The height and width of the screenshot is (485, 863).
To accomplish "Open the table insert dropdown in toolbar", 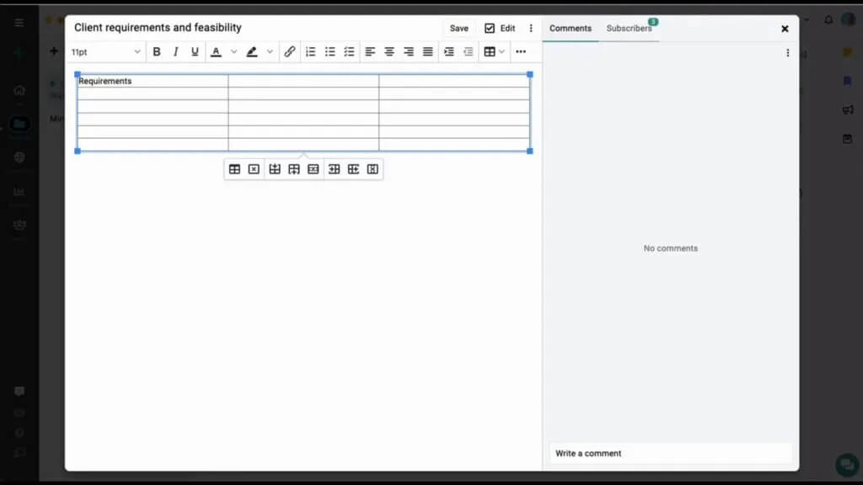I will [495, 52].
